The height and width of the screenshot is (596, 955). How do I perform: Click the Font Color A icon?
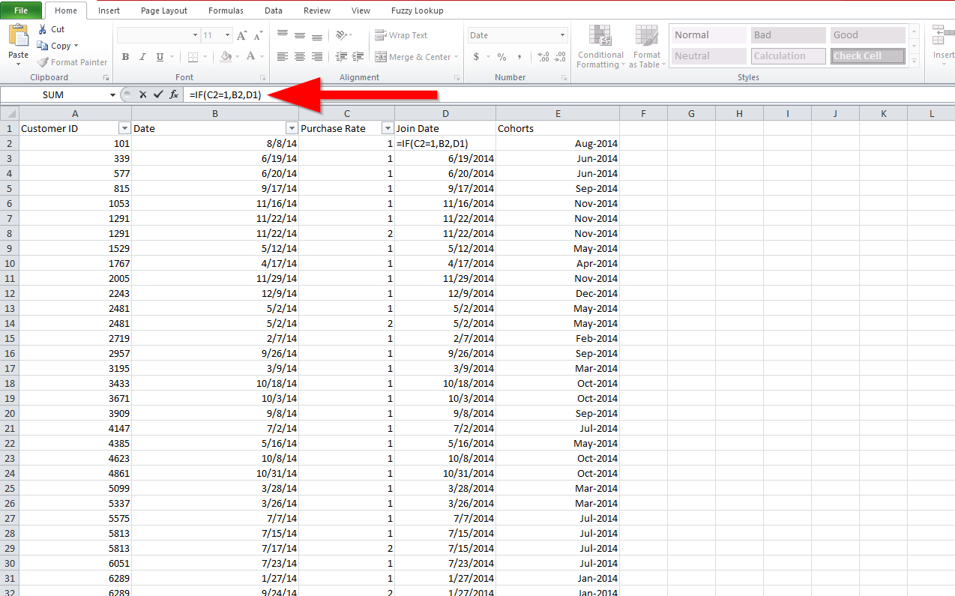[251, 57]
